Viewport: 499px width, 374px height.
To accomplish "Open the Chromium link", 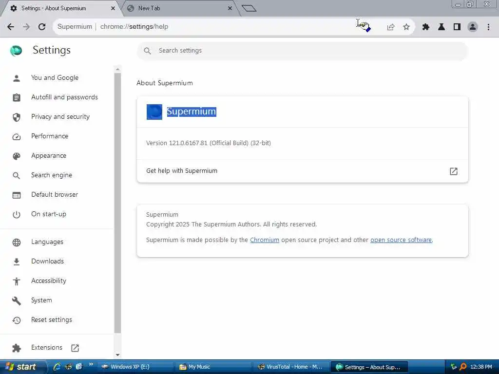I will [265, 240].
